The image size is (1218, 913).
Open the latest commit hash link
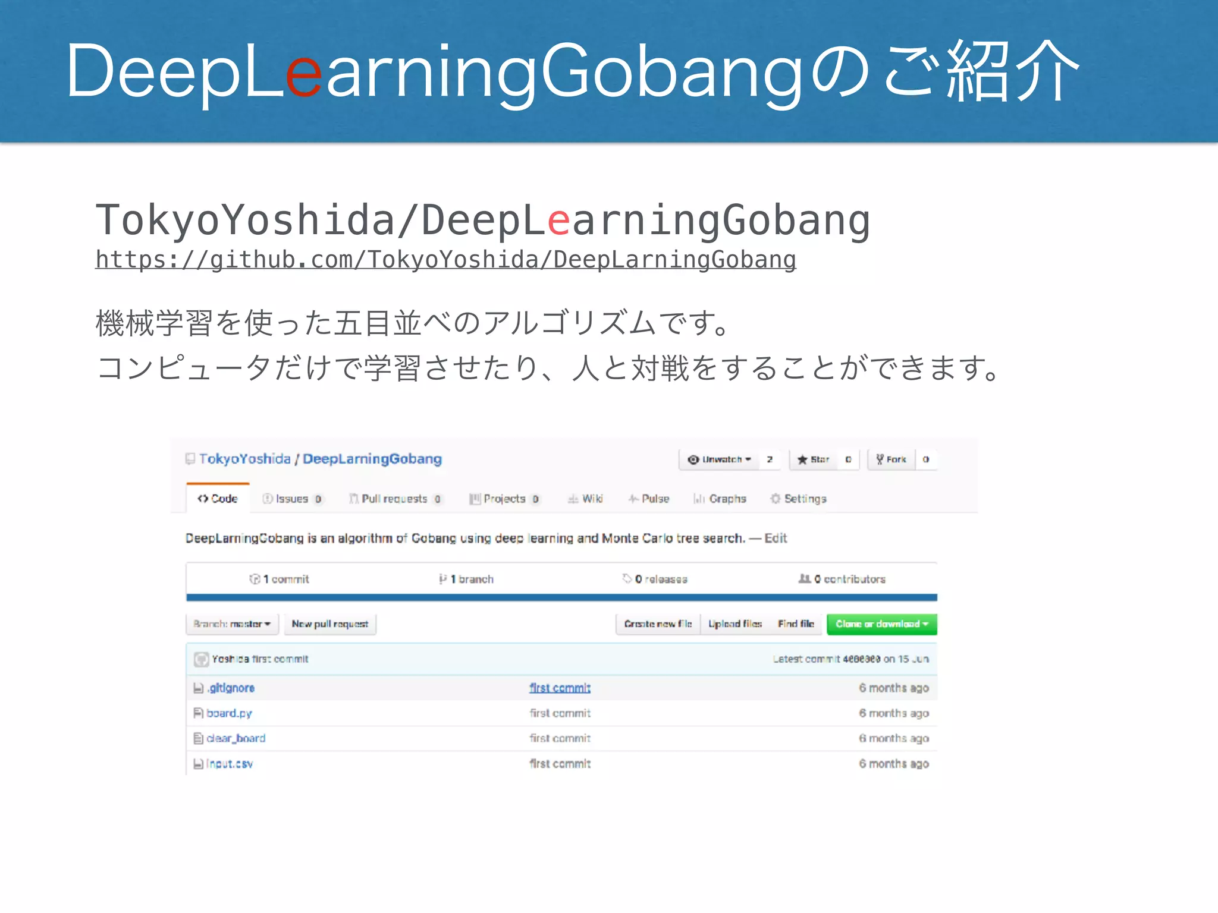click(x=861, y=659)
